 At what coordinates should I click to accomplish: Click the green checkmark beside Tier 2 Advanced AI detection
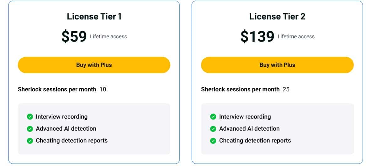213,129
